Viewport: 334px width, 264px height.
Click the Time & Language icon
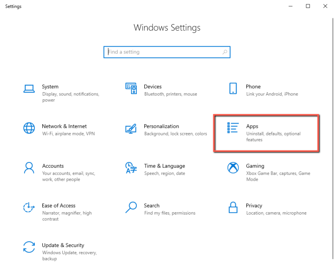pyautogui.click(x=131, y=168)
